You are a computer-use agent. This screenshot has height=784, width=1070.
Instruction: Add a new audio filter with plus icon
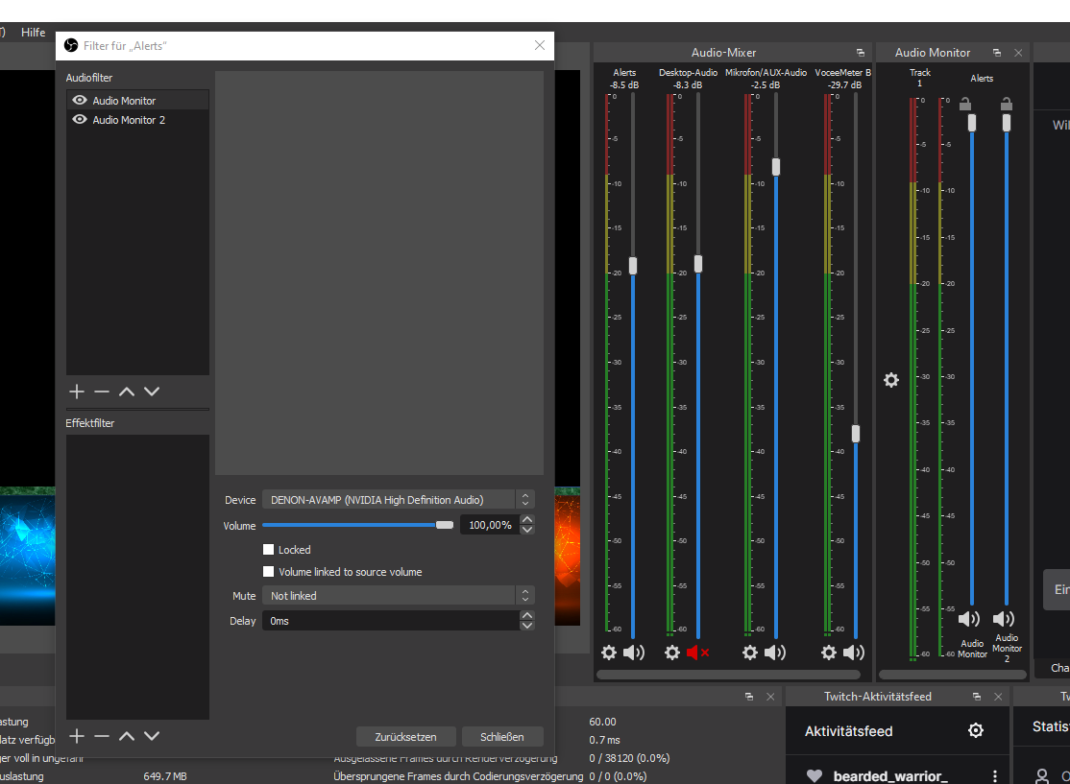(77, 392)
